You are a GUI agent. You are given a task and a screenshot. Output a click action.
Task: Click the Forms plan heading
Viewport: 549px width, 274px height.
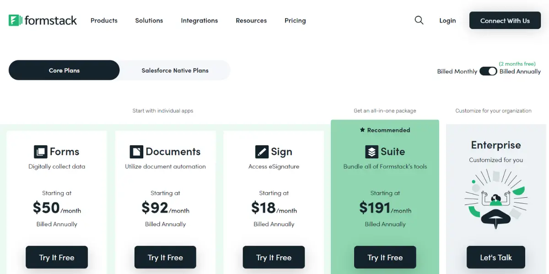[x=65, y=152]
